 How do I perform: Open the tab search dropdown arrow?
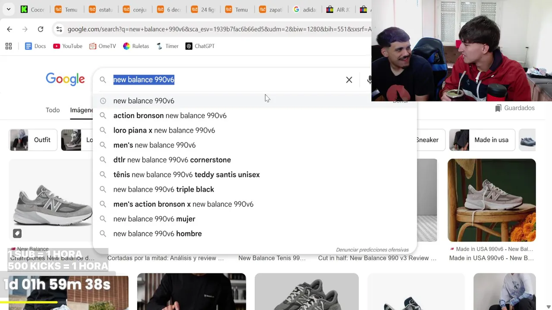(8, 9)
